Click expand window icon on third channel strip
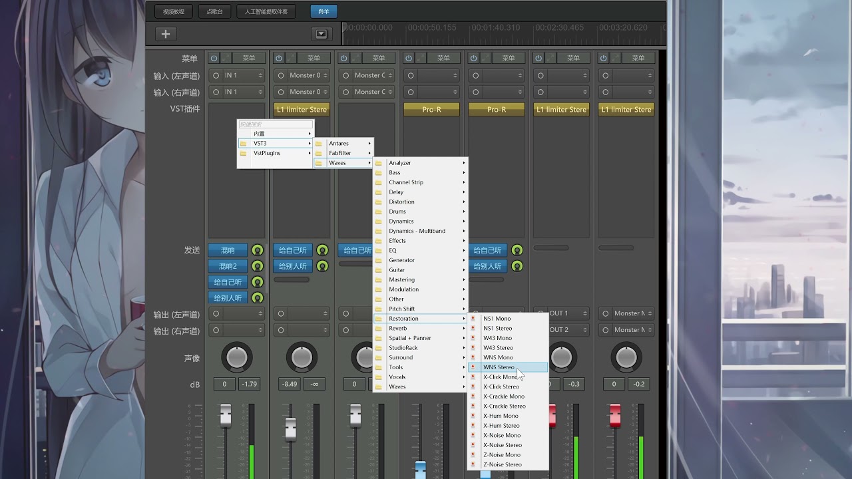This screenshot has height=479, width=852. click(356, 59)
